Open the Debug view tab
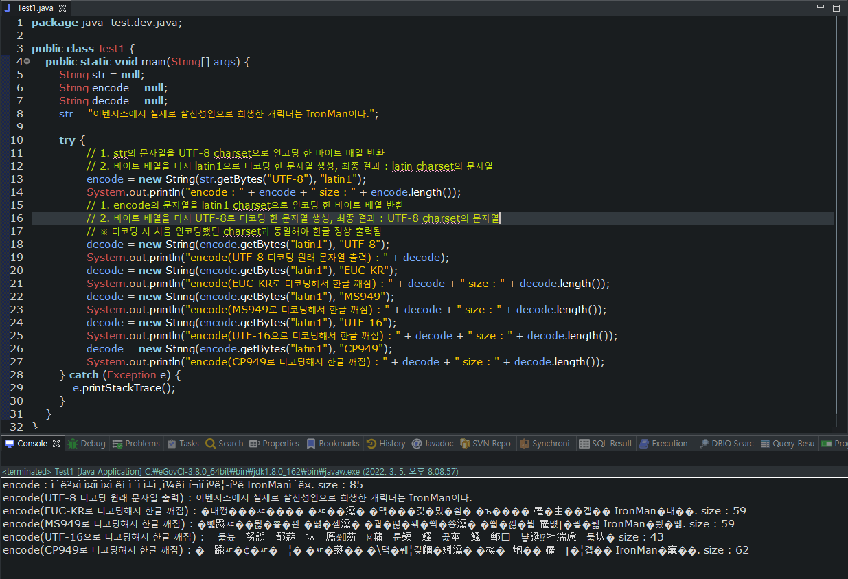 [x=87, y=444]
